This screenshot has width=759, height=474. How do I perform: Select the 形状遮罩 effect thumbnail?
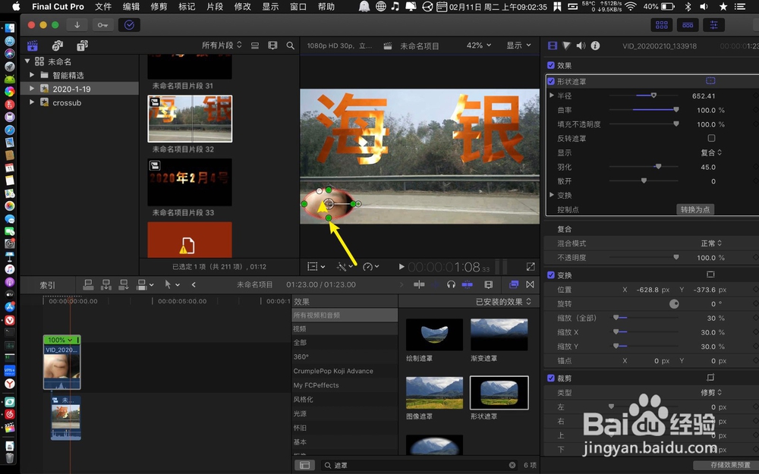click(498, 392)
